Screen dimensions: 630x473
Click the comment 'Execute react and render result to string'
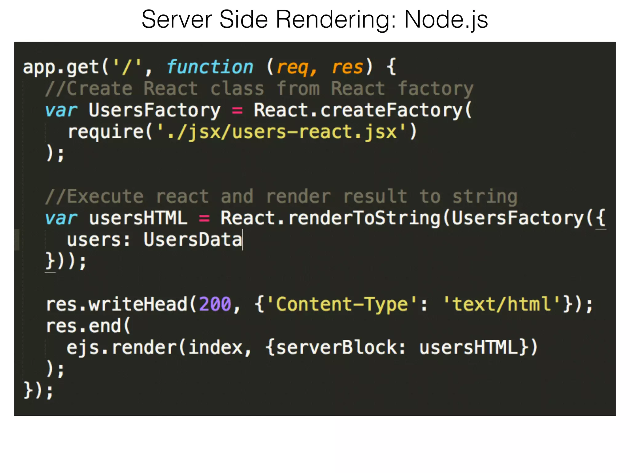[281, 197]
